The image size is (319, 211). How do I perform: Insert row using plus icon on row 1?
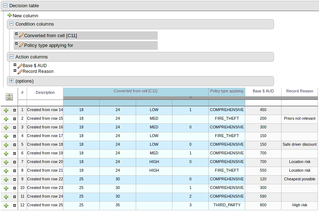pyautogui.click(x=6, y=110)
